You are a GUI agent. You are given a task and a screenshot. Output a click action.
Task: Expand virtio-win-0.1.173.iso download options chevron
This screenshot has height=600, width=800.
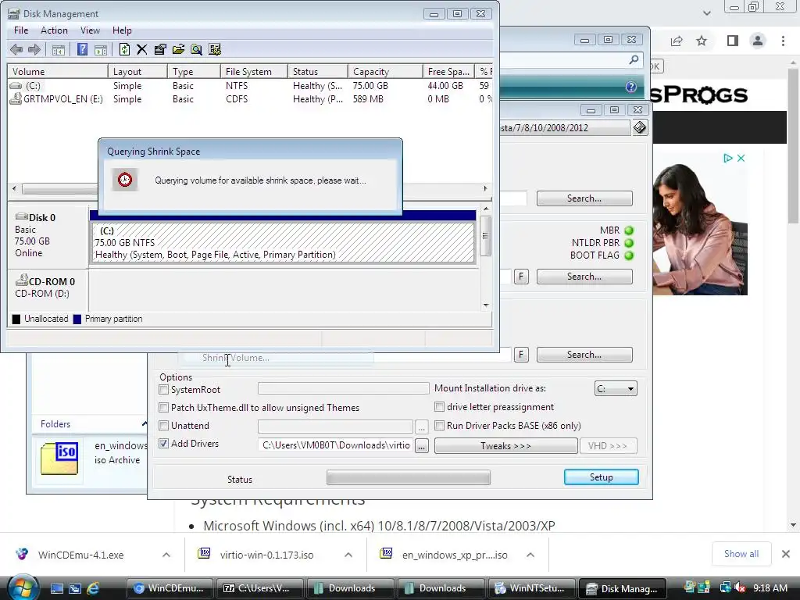click(x=348, y=555)
